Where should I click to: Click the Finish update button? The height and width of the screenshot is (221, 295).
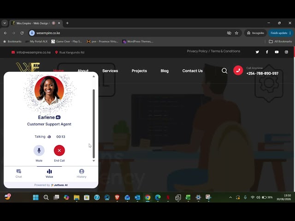(x=279, y=33)
